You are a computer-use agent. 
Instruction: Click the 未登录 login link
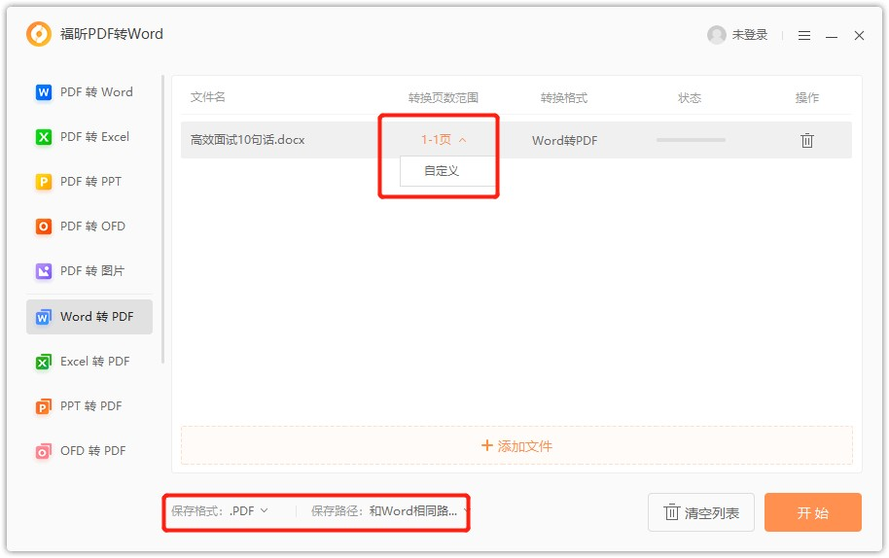point(749,35)
